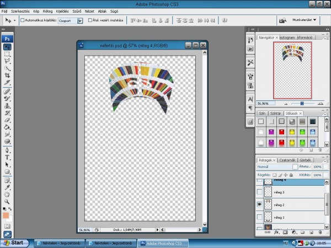This screenshot has width=331, height=248.
Task: Open the Paragraph panel icon
Action: (x=250, y=108)
